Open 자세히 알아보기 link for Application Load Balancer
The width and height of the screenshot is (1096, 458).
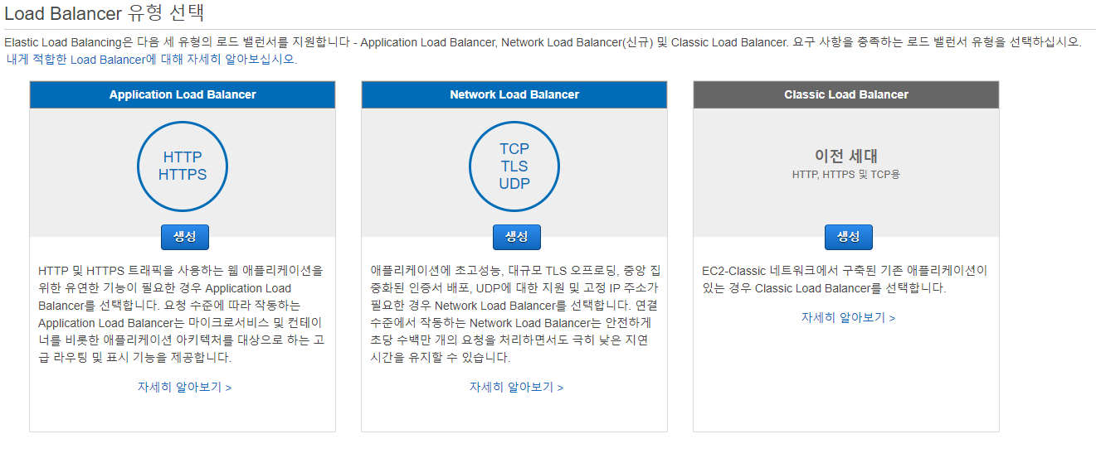[184, 387]
